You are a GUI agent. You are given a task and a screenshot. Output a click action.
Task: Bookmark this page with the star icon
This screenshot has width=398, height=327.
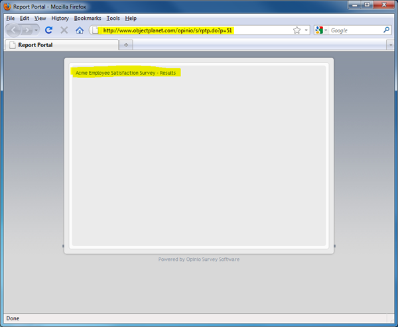click(297, 30)
